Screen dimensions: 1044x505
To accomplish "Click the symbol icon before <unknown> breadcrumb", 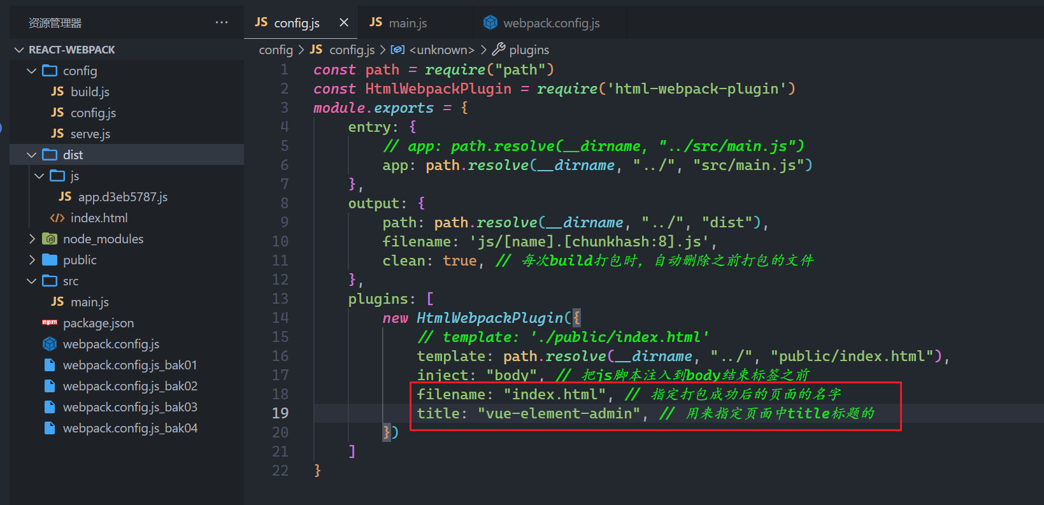I will pos(397,50).
